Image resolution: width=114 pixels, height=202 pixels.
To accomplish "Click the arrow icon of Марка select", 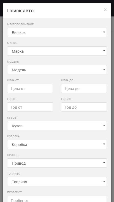I will [x=104, y=51].
